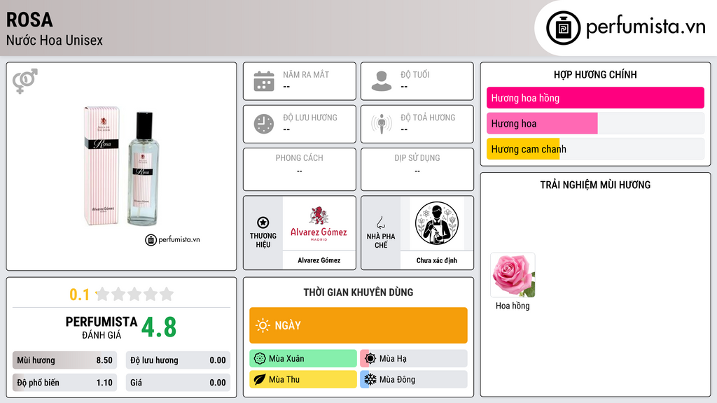Select the Mùa Hạ season bar

tap(414, 359)
